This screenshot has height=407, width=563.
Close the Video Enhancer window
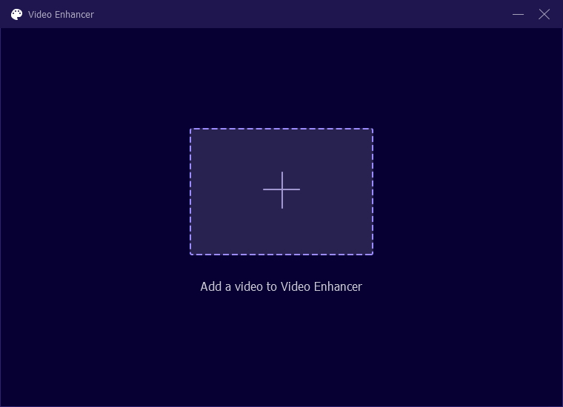[x=544, y=14]
